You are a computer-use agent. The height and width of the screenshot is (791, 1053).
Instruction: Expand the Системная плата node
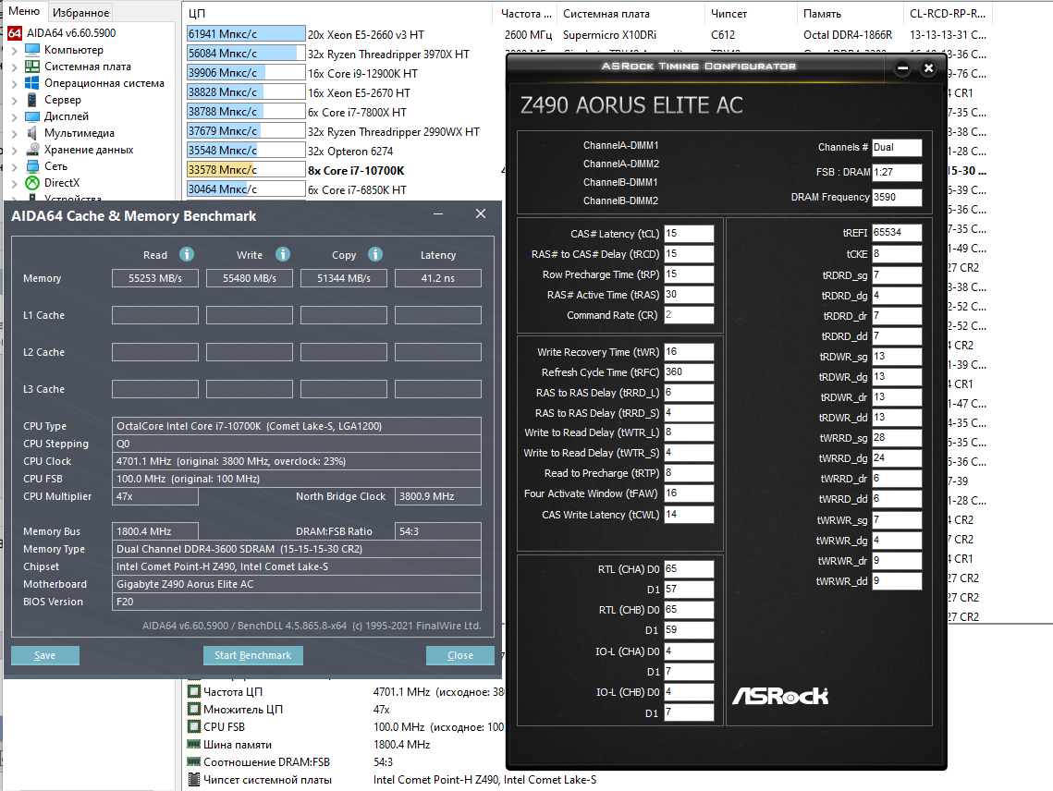pyautogui.click(x=15, y=67)
